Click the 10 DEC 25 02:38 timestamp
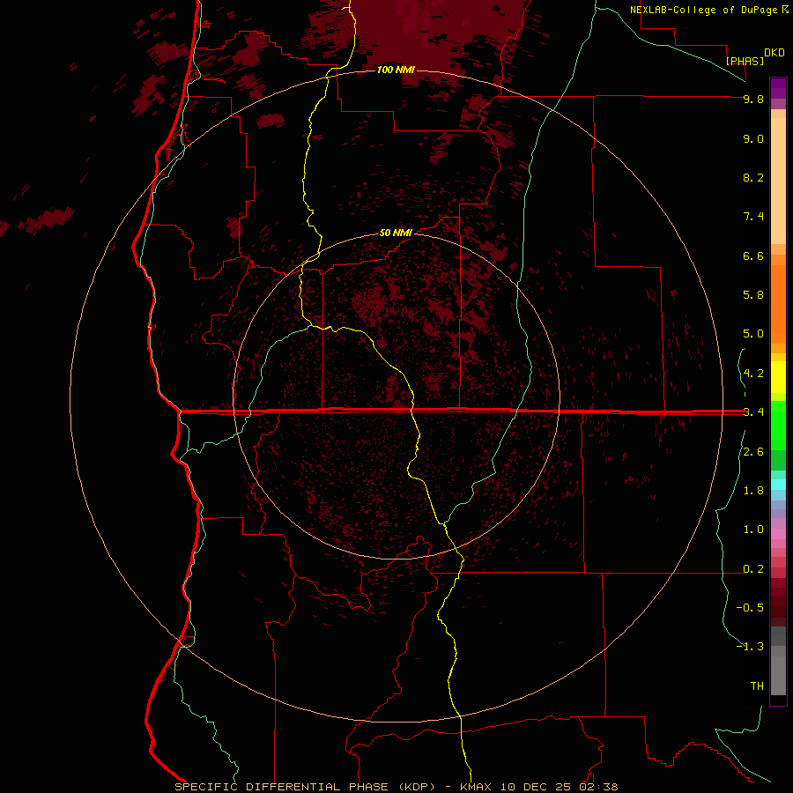The height and width of the screenshot is (793, 793). (x=560, y=787)
